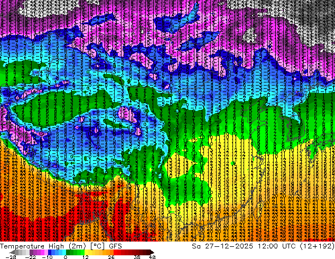Click the cyan swatch just before 0 in legend
The height and width of the screenshot is (259, 335).
64,252
